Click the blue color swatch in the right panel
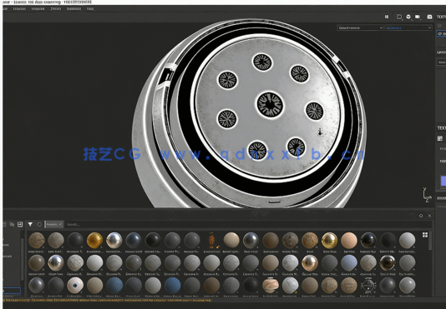 pos(443,181)
